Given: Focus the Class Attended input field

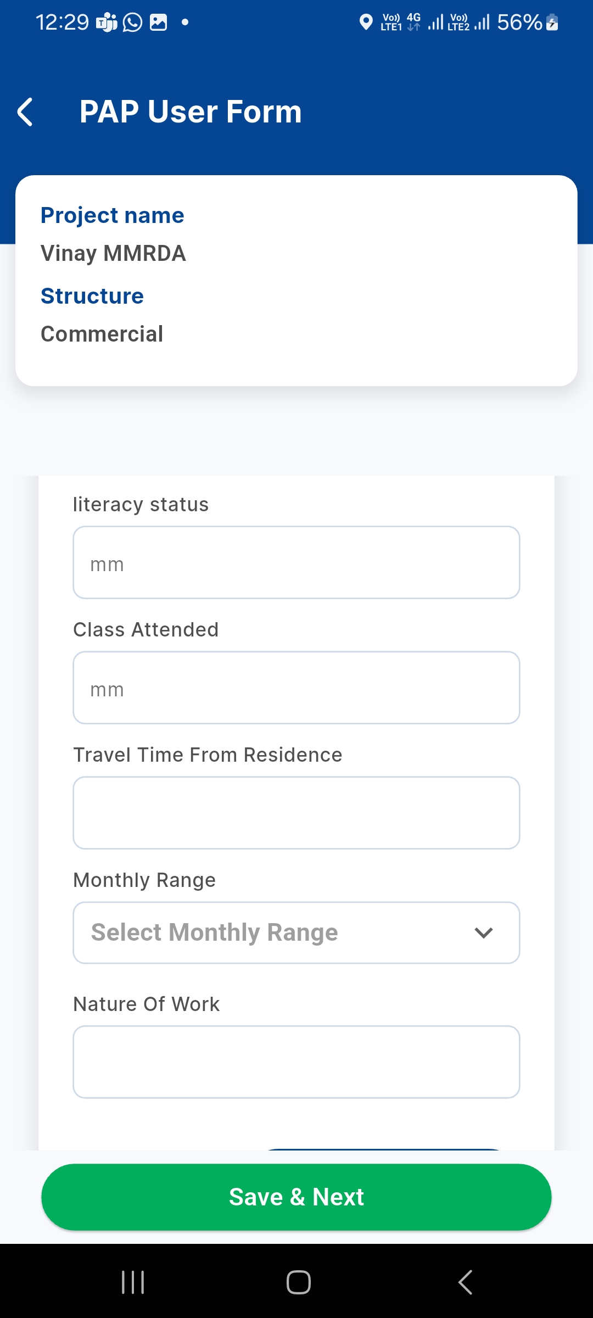Looking at the screenshot, I should pos(296,688).
